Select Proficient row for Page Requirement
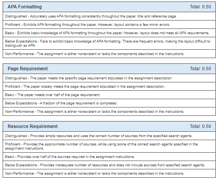This screenshot has width=218, height=183. [x=109, y=87]
